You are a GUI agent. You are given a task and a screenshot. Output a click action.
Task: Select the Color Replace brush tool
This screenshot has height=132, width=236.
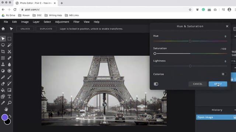[9, 84]
